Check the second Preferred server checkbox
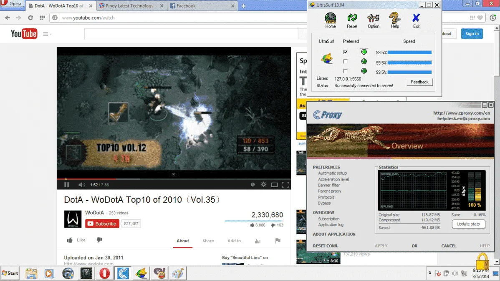This screenshot has height=281, width=500. pyautogui.click(x=345, y=61)
